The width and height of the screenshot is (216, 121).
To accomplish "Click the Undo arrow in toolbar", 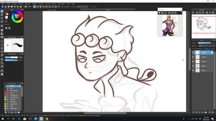I will [x=26, y=7].
